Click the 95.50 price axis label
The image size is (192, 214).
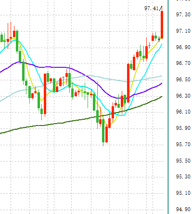183,161
